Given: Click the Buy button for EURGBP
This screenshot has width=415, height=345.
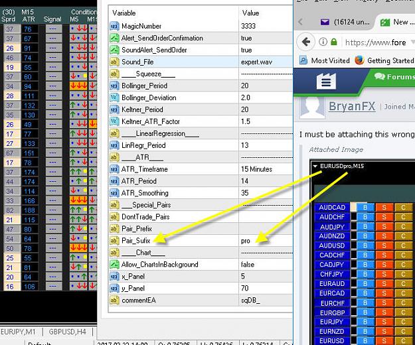Looking at the screenshot, I should (365, 312).
